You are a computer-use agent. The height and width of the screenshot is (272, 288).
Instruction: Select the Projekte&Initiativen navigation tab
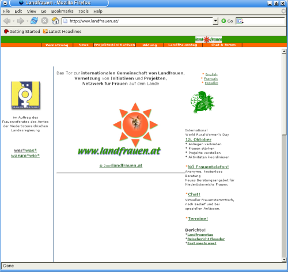[115, 45]
